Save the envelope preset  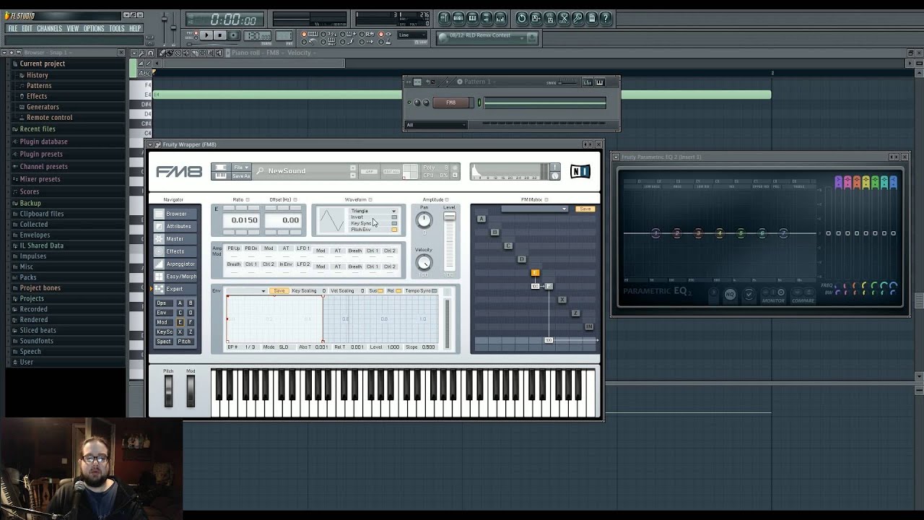pos(279,291)
